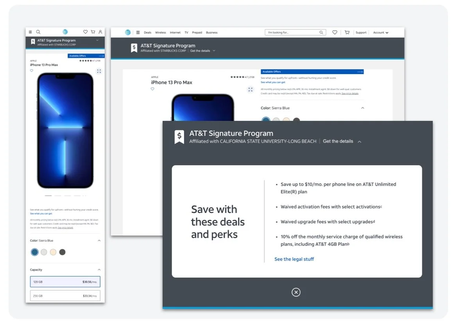Click See what you can get in mobile view

coord(41,214)
